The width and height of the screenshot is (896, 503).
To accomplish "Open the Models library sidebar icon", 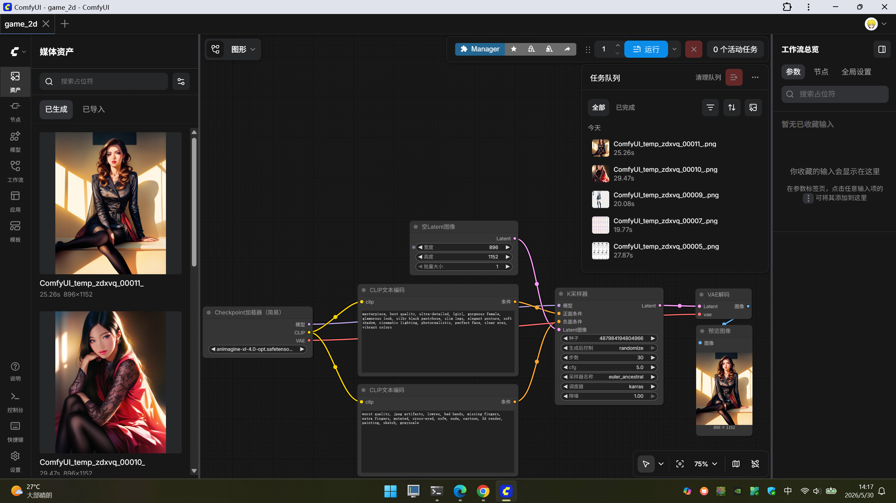I will pyautogui.click(x=15, y=142).
